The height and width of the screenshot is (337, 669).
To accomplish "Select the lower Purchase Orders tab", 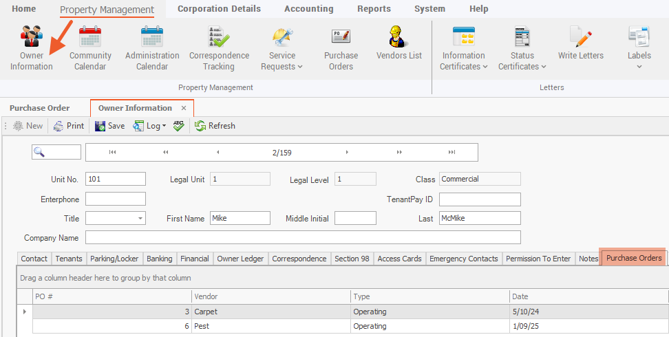I will click(x=634, y=258).
